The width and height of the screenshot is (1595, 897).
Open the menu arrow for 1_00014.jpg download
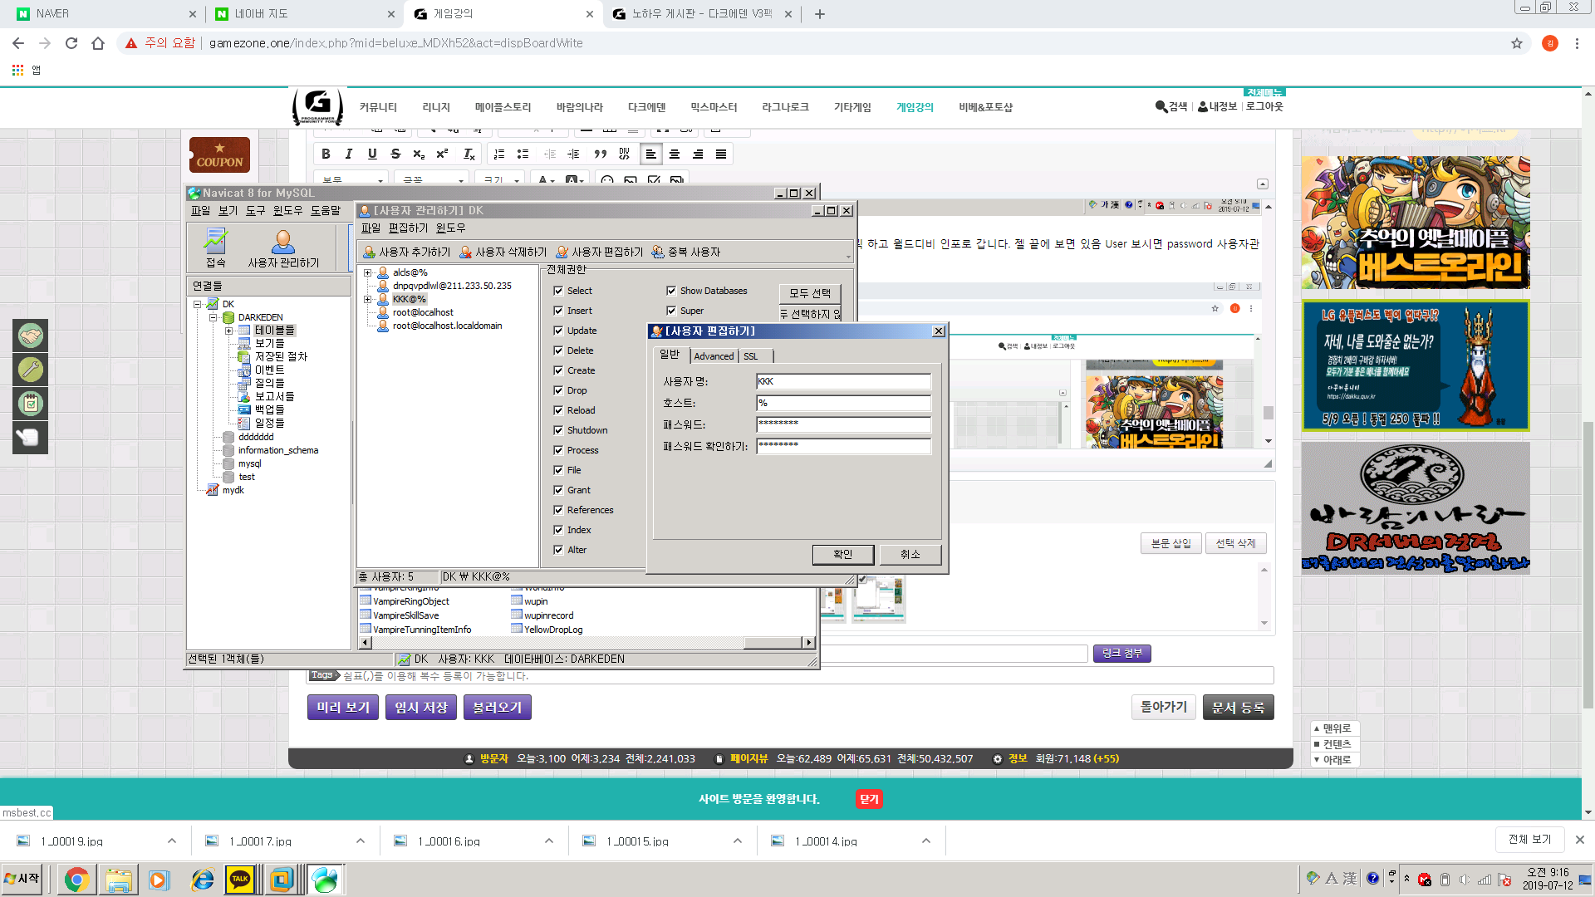926,841
